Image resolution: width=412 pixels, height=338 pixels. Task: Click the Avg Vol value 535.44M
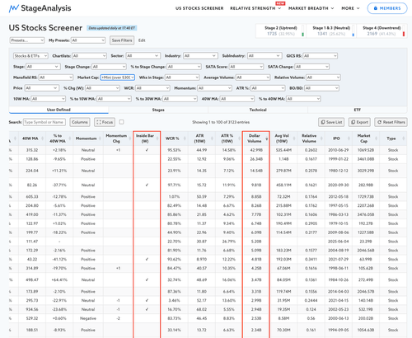283,150
